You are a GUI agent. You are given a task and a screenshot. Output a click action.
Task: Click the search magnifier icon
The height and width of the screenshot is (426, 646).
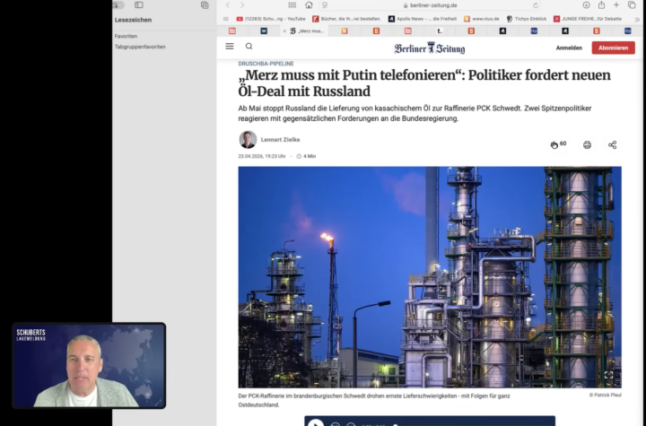[249, 47]
